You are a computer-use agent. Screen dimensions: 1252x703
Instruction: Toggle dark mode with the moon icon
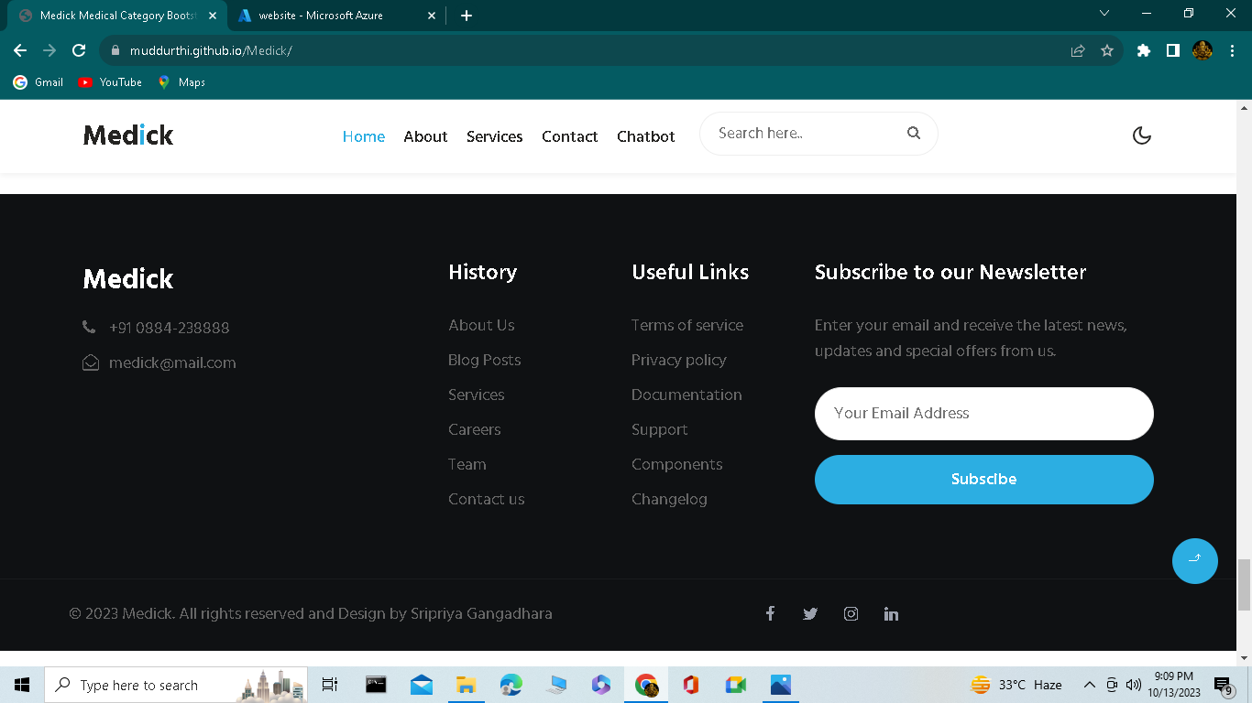[1141, 135]
